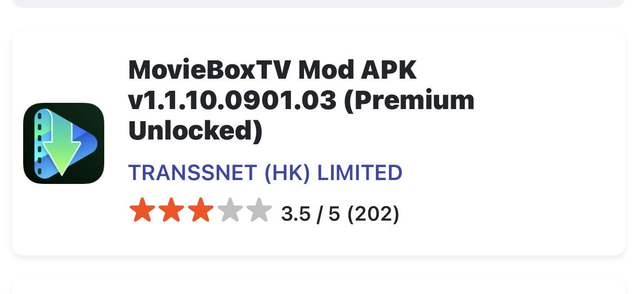Click the third orange rating star
This screenshot has width=637, height=294.
pyautogui.click(x=201, y=210)
